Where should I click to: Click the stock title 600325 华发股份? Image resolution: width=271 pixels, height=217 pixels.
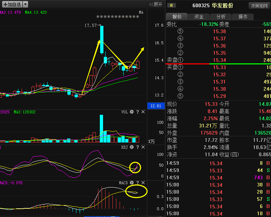tap(213, 5)
